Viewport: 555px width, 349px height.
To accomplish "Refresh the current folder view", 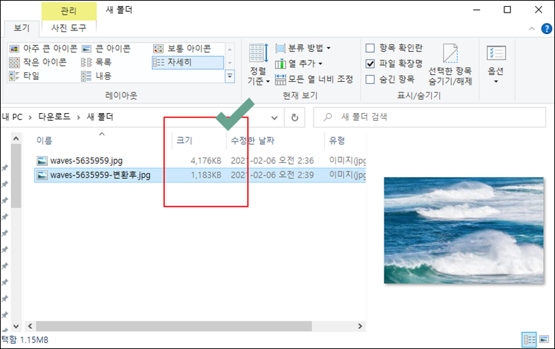I will (x=294, y=117).
